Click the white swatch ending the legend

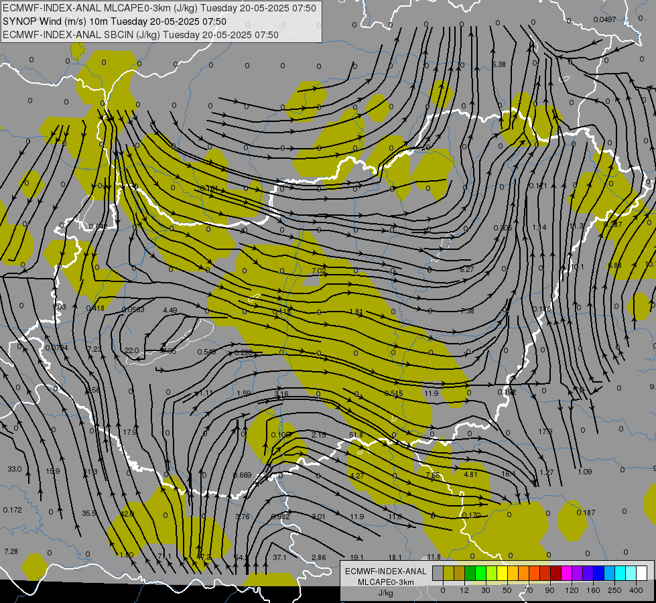pyautogui.click(x=641, y=573)
